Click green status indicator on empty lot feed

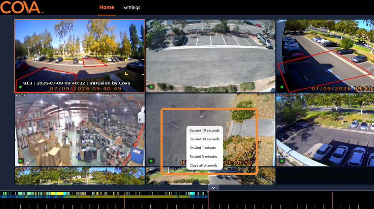coord(151,87)
